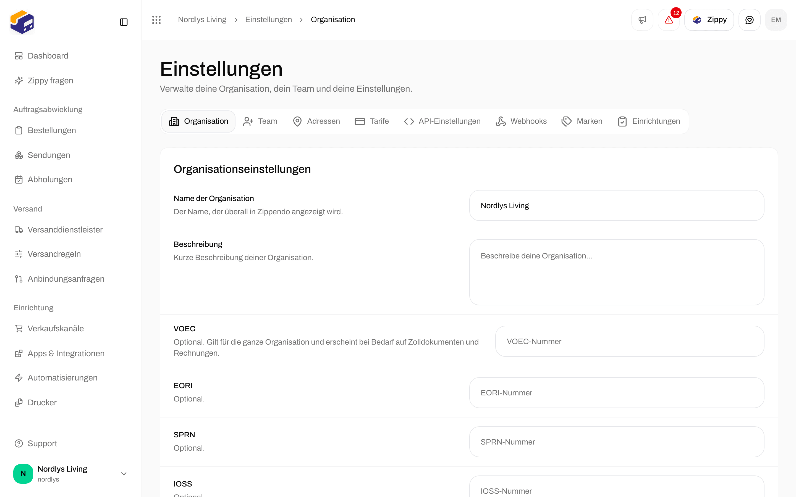Open Zippy fragen in the sidebar
Image resolution: width=796 pixels, height=497 pixels.
coord(71,81)
